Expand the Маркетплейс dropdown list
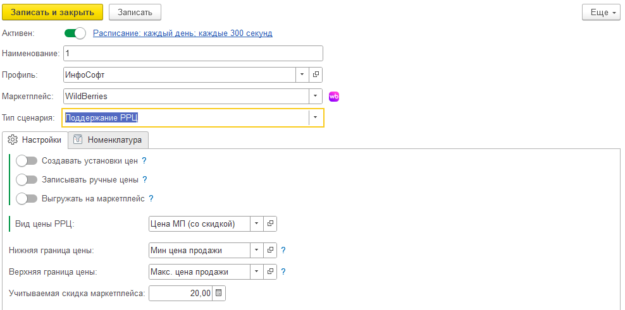625x310 pixels. tap(315, 97)
